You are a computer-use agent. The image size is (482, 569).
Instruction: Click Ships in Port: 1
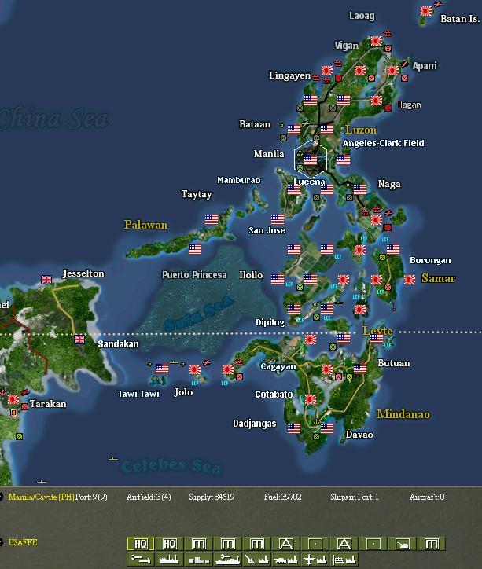355,497
